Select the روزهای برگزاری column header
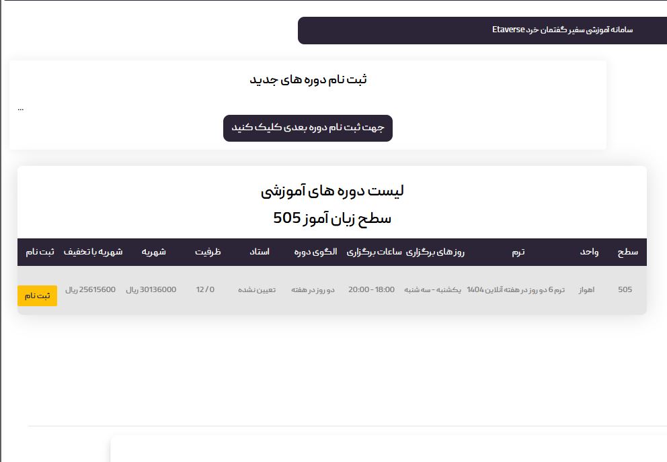This screenshot has width=667, height=462. click(x=436, y=252)
